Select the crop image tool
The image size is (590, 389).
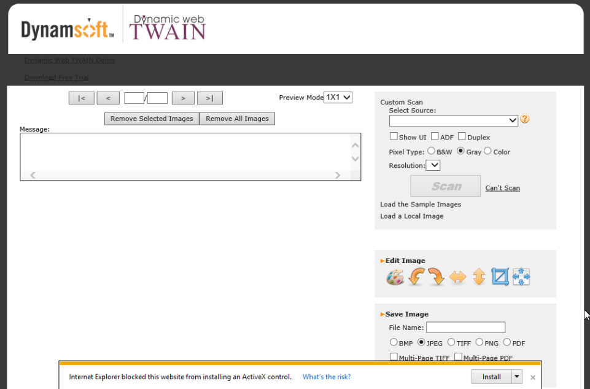(500, 277)
